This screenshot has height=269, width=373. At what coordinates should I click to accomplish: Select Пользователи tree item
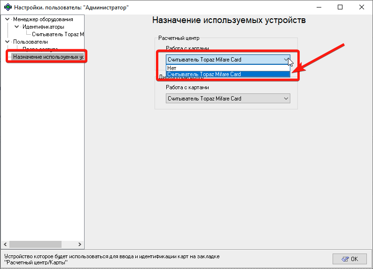[31, 42]
